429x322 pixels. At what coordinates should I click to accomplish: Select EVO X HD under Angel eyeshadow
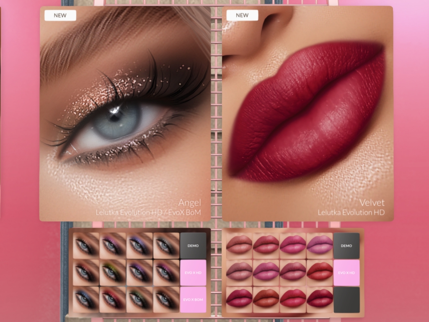tap(193, 273)
